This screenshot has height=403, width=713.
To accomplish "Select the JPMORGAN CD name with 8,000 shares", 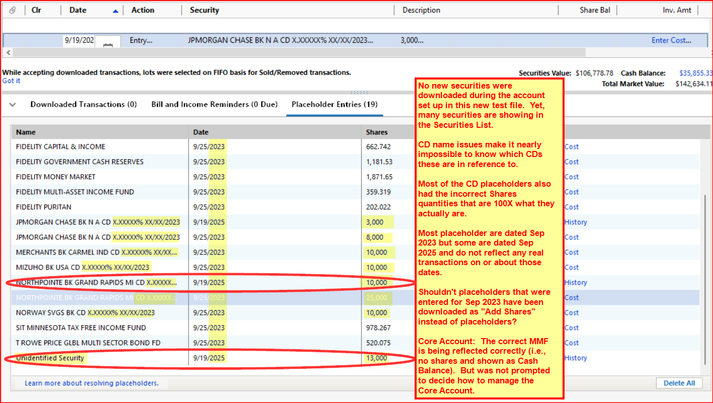I will pos(98,237).
